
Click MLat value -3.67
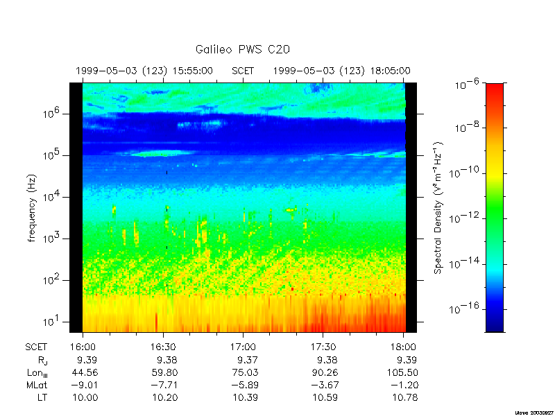click(324, 385)
